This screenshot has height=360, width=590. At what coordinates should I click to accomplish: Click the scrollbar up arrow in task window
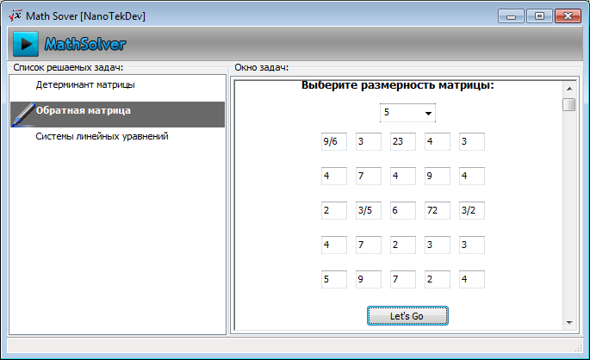(x=569, y=89)
